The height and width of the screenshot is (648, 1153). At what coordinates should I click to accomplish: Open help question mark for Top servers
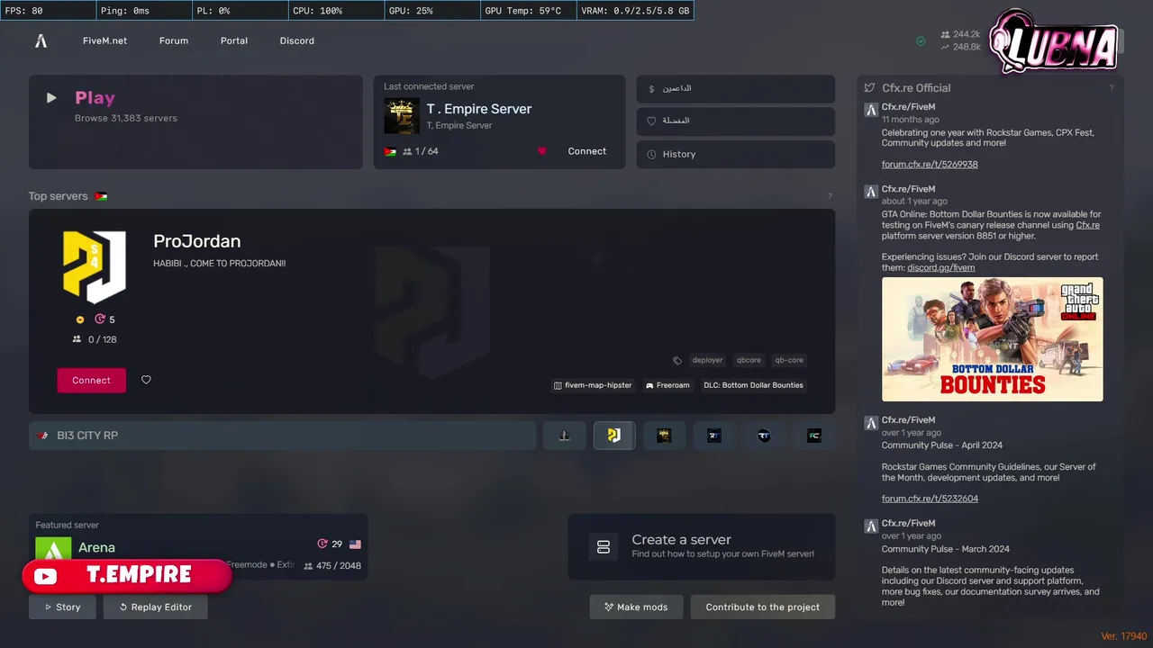(830, 196)
